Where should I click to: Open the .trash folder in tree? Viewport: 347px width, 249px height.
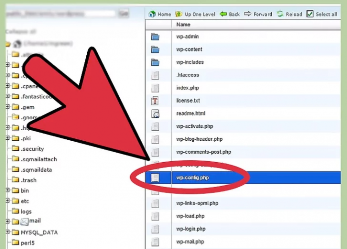tap(32, 180)
